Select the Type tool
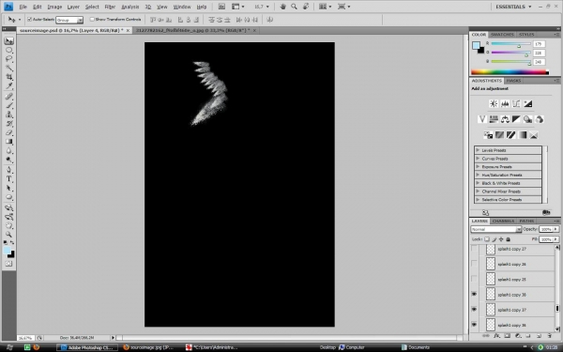 9,179
